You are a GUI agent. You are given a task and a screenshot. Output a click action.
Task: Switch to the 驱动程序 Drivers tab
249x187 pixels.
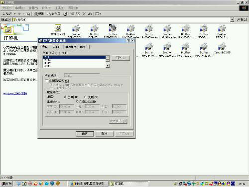[70, 47]
